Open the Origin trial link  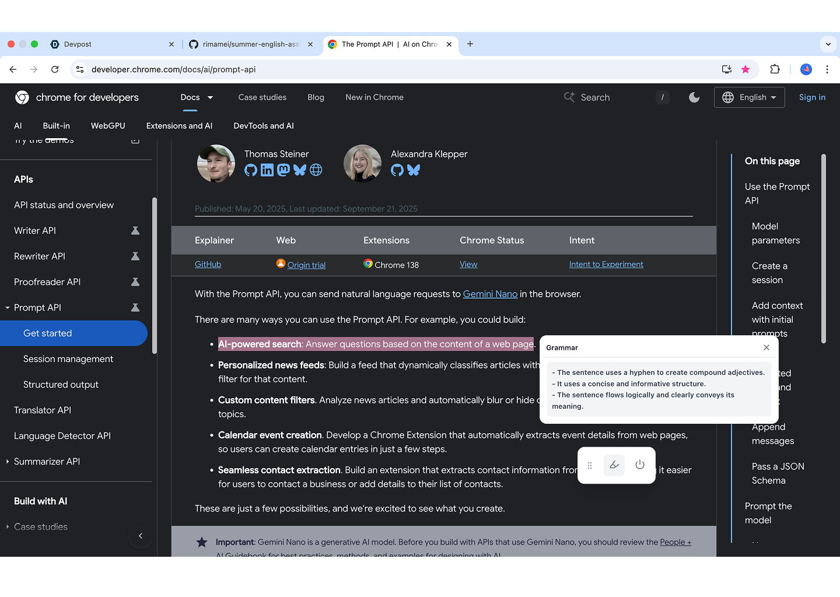click(306, 265)
